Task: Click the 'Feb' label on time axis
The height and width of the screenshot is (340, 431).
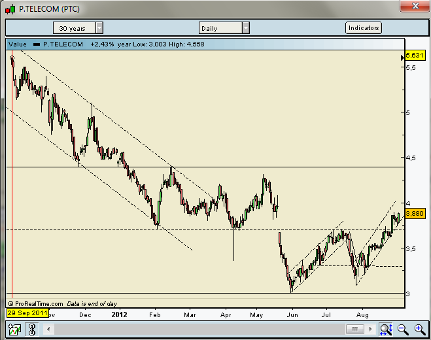Action: (155, 315)
